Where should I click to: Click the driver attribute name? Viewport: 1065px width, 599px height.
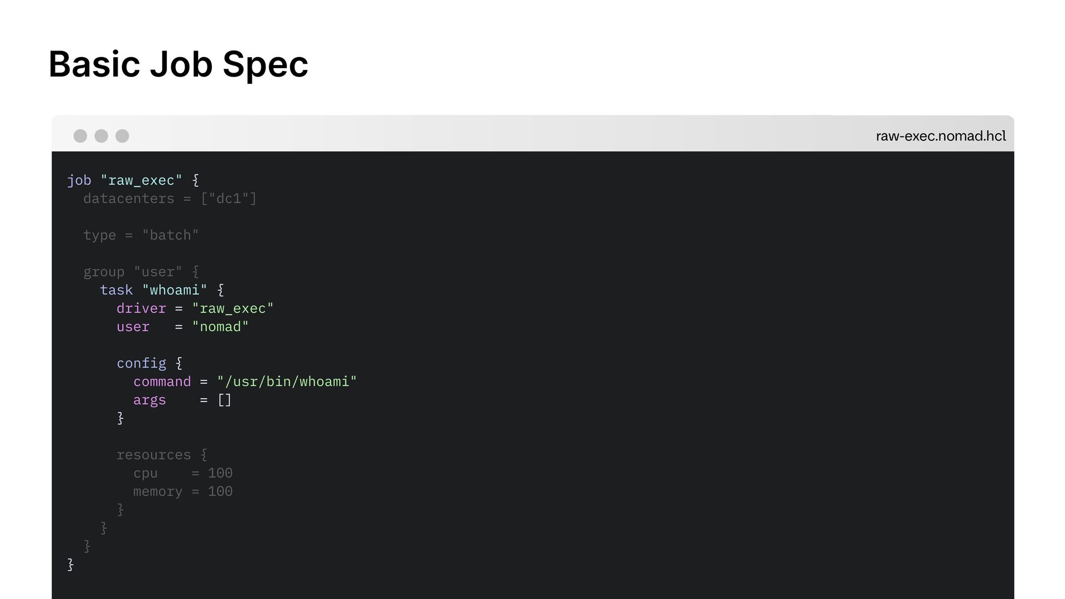pyautogui.click(x=141, y=308)
